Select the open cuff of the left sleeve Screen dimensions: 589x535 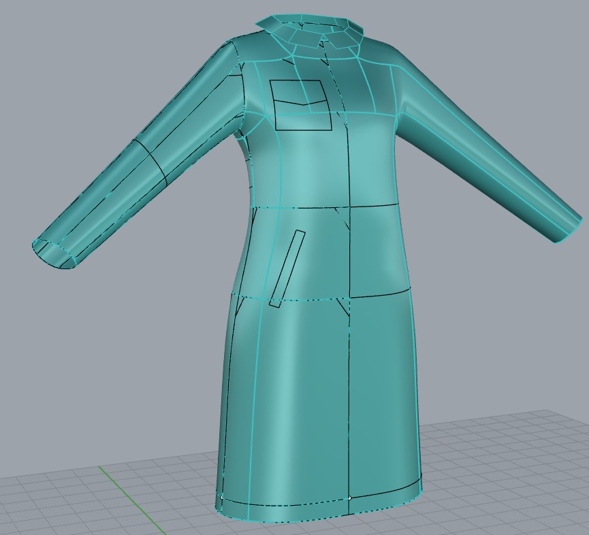tap(54, 254)
